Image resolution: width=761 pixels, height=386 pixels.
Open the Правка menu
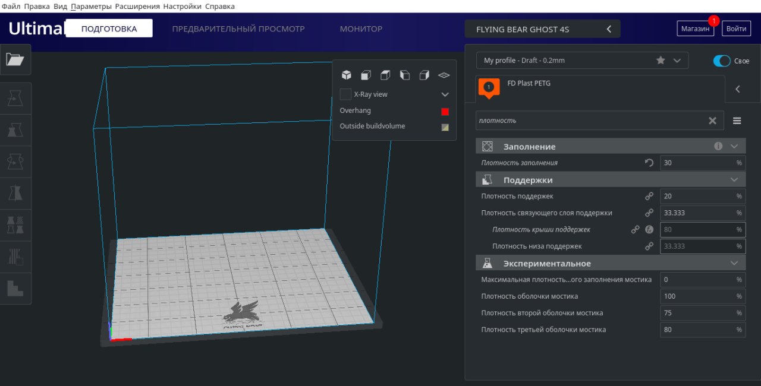(37, 7)
